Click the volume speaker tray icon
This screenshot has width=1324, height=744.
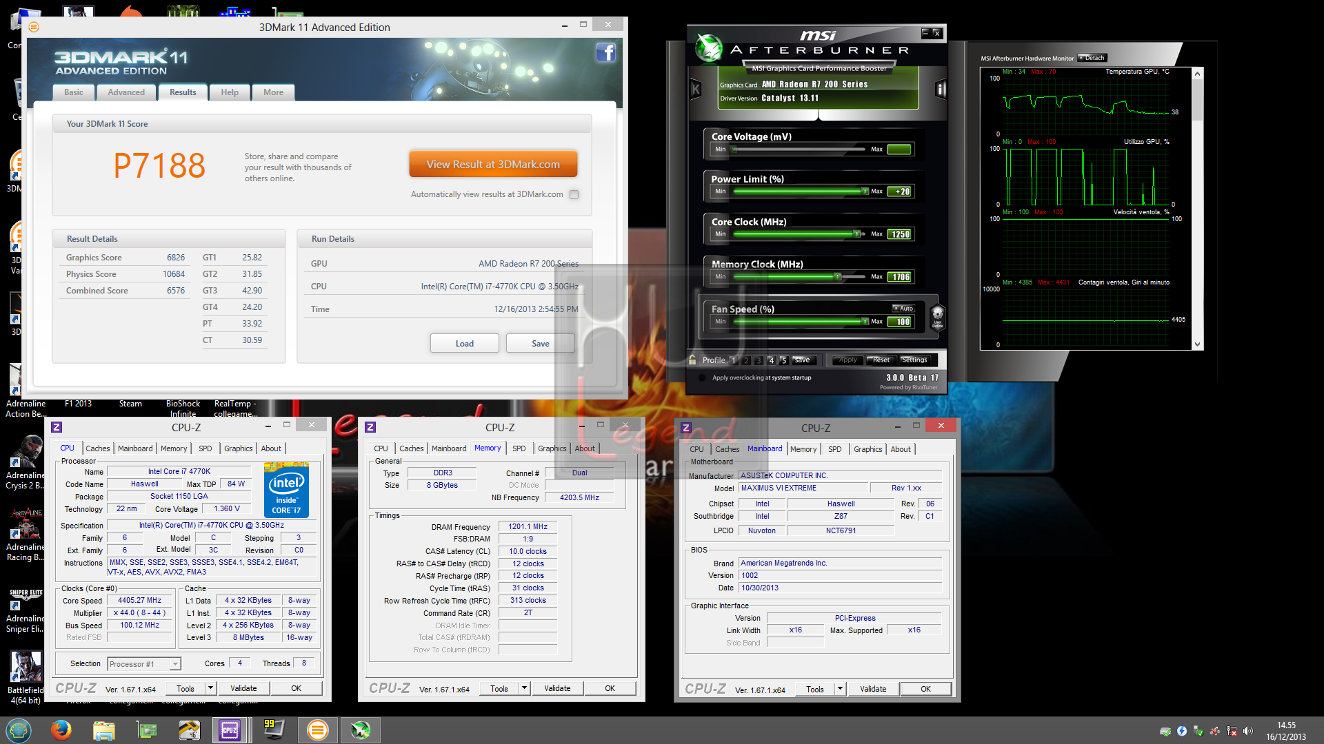[x=1248, y=731]
